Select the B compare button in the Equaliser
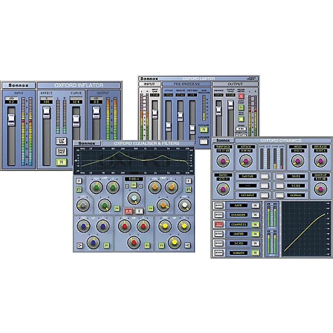This screenshot has height=333, width=333. pos(139,210)
